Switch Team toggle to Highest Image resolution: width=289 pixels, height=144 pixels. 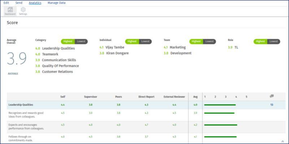196,42
